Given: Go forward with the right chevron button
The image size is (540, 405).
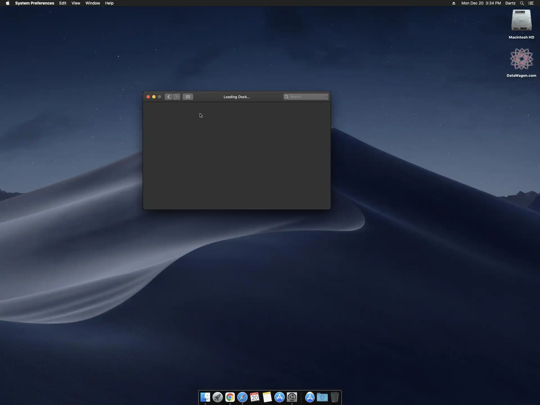Looking at the screenshot, I should pos(177,97).
